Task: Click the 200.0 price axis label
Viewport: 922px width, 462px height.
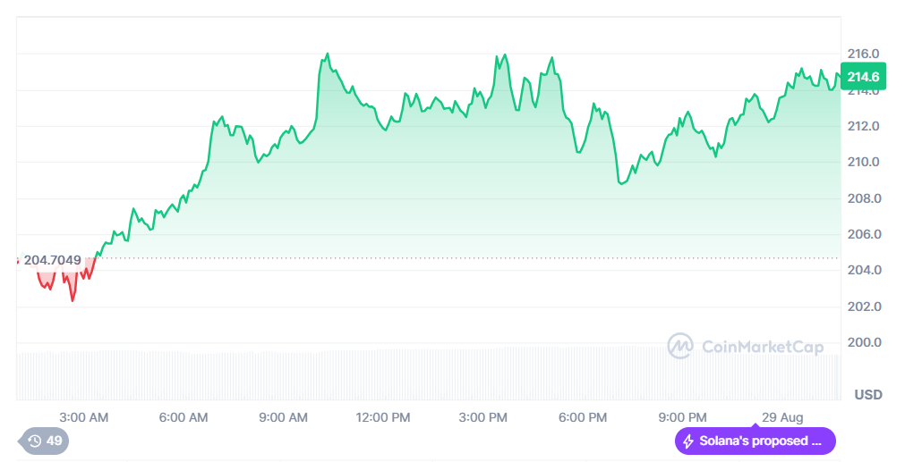Action: pyautogui.click(x=864, y=342)
